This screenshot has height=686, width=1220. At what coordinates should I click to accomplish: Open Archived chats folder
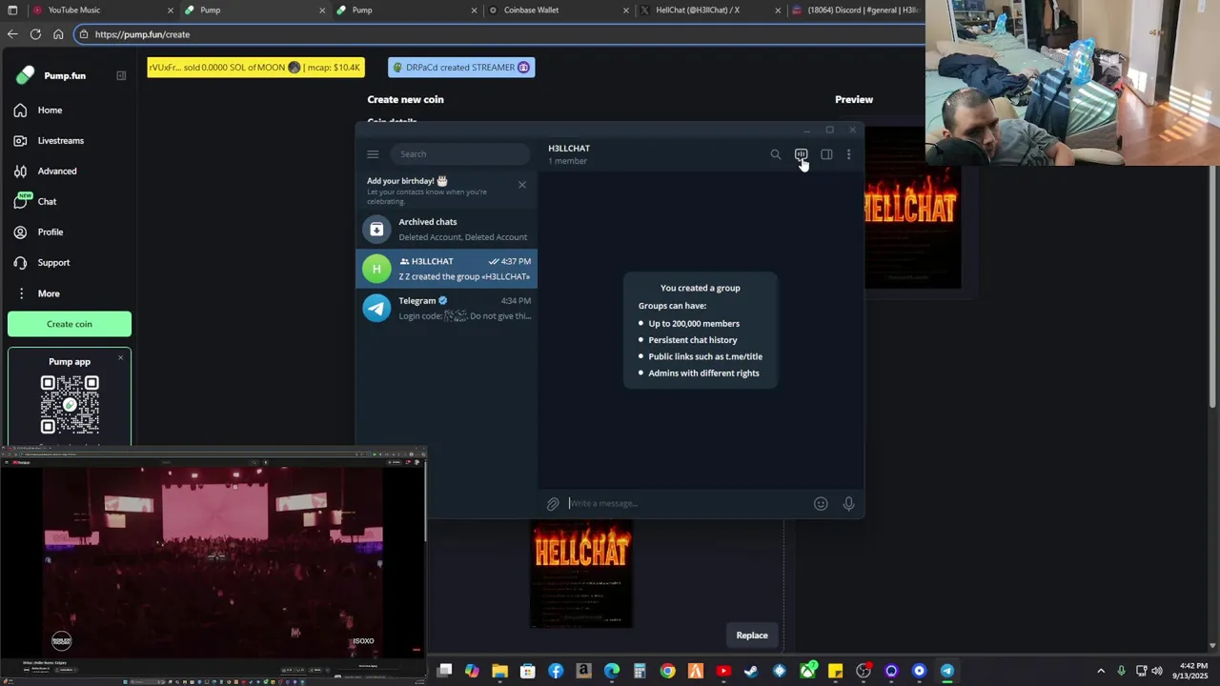click(446, 230)
